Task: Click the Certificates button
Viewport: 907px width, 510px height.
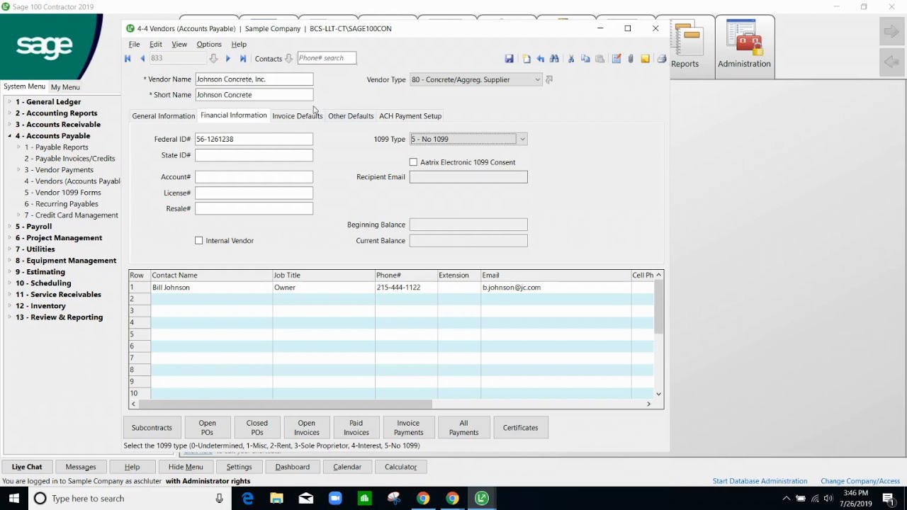Action: 521,428
